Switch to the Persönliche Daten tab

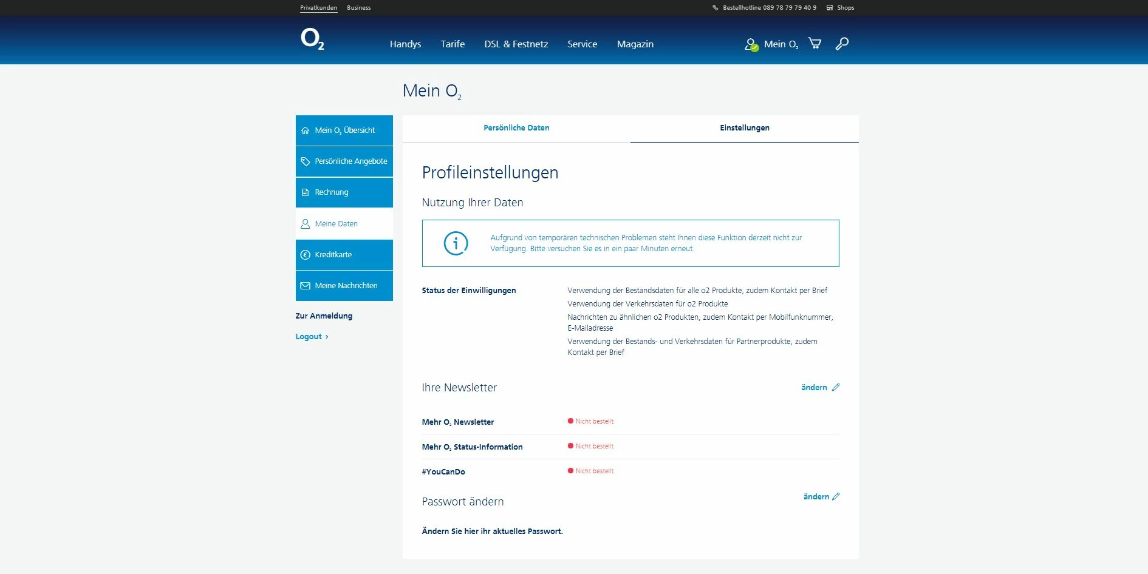[x=516, y=128]
